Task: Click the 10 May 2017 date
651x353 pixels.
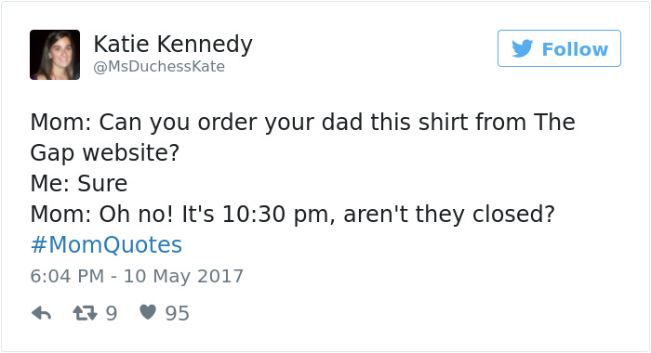Action: [183, 276]
